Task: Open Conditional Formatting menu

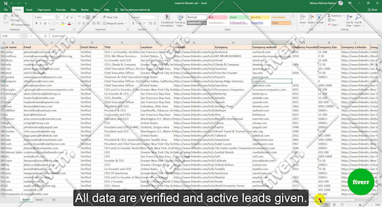Action: click(x=167, y=20)
